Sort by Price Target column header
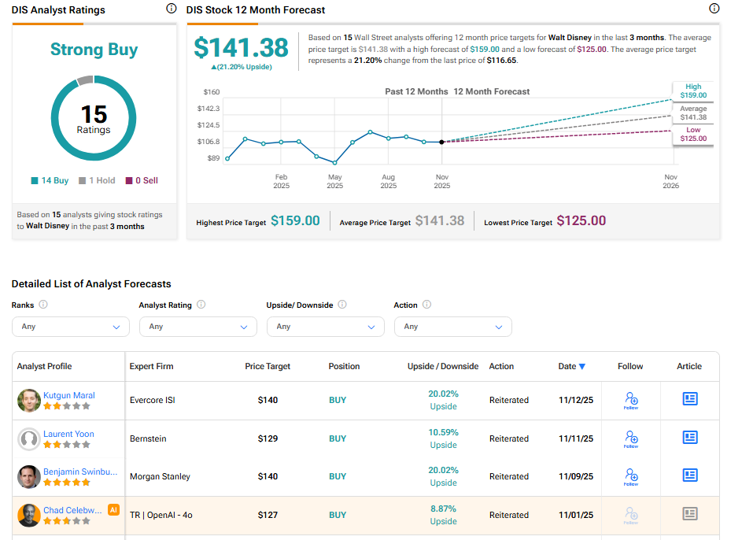Image resolution: width=731 pixels, height=540 pixels. pos(268,366)
